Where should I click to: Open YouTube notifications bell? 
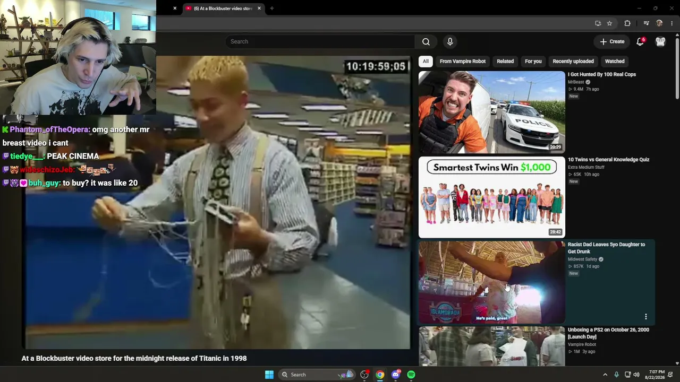(640, 41)
